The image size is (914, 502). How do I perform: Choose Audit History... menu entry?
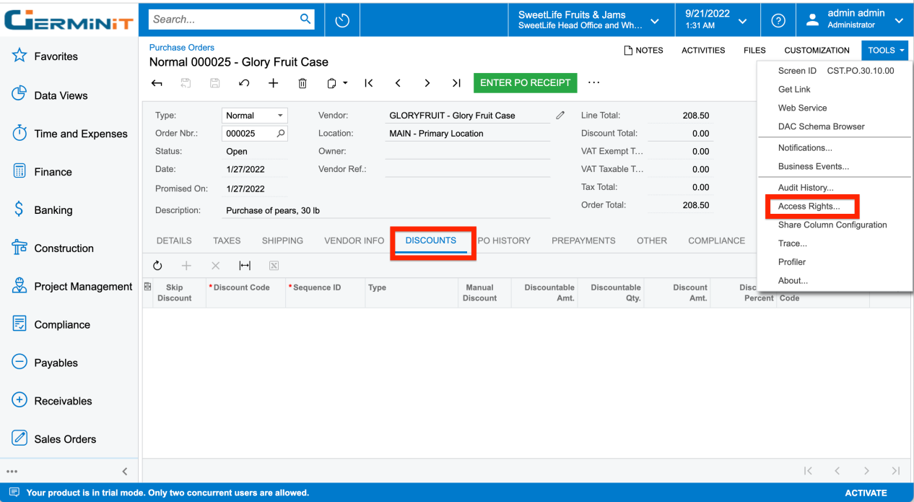(806, 188)
